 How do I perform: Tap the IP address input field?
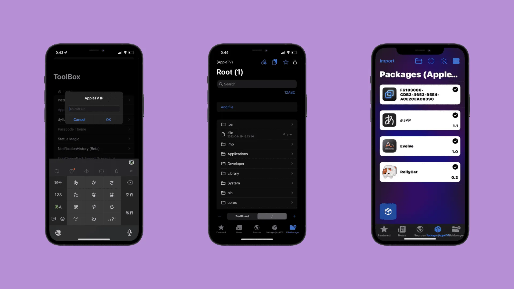(x=93, y=109)
